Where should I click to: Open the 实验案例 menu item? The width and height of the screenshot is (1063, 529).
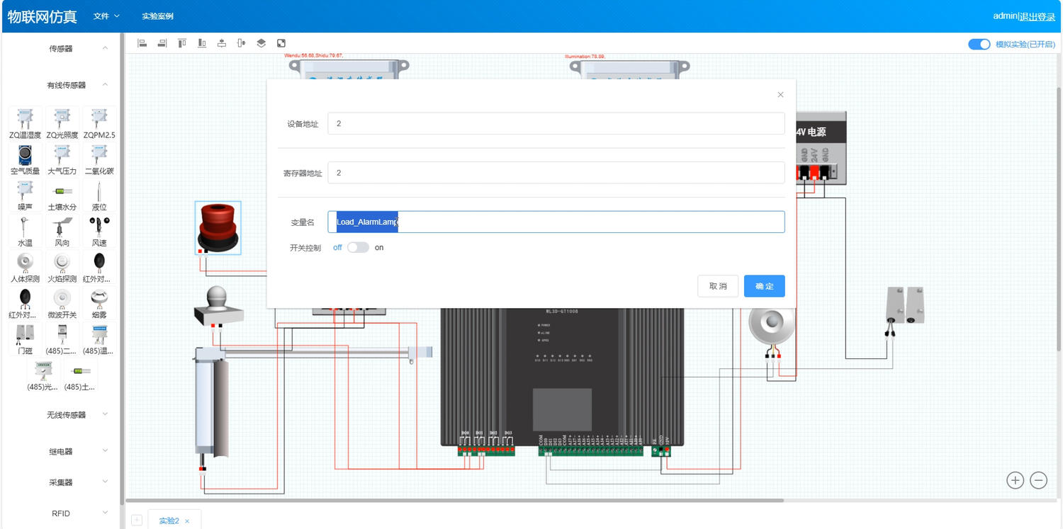(x=157, y=16)
